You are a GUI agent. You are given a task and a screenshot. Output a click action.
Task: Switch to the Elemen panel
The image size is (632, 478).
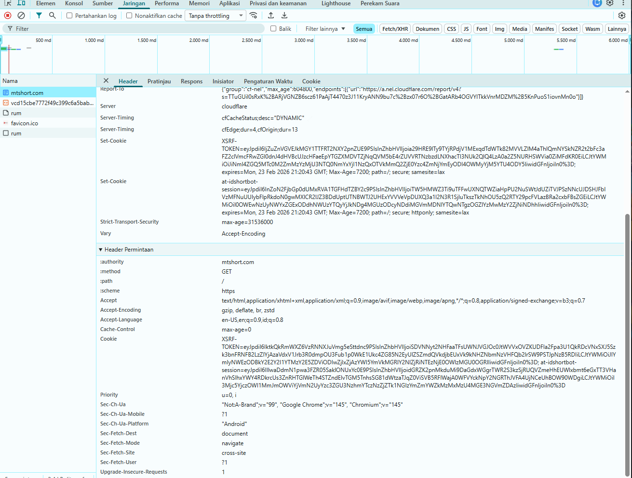pyautogui.click(x=46, y=3)
